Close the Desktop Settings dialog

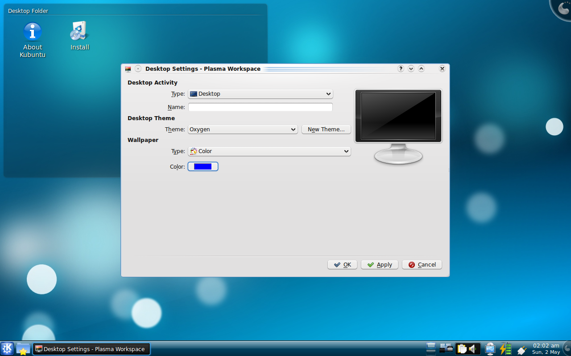point(442,69)
